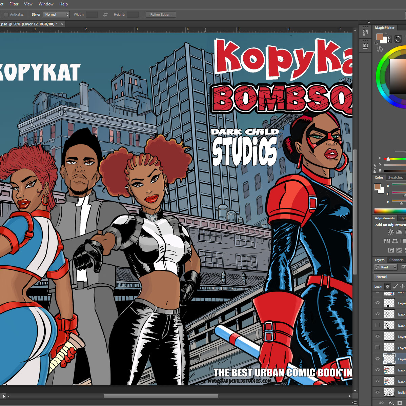Select the Layers tab

(x=380, y=260)
